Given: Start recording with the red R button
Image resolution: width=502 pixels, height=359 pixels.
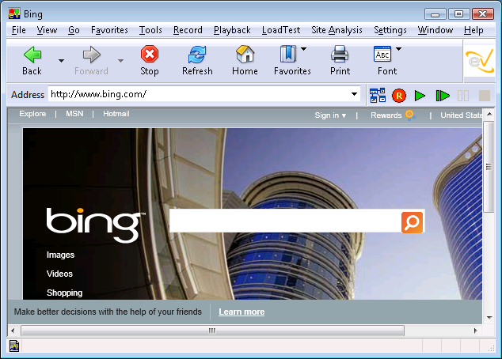Looking at the screenshot, I should (x=399, y=96).
